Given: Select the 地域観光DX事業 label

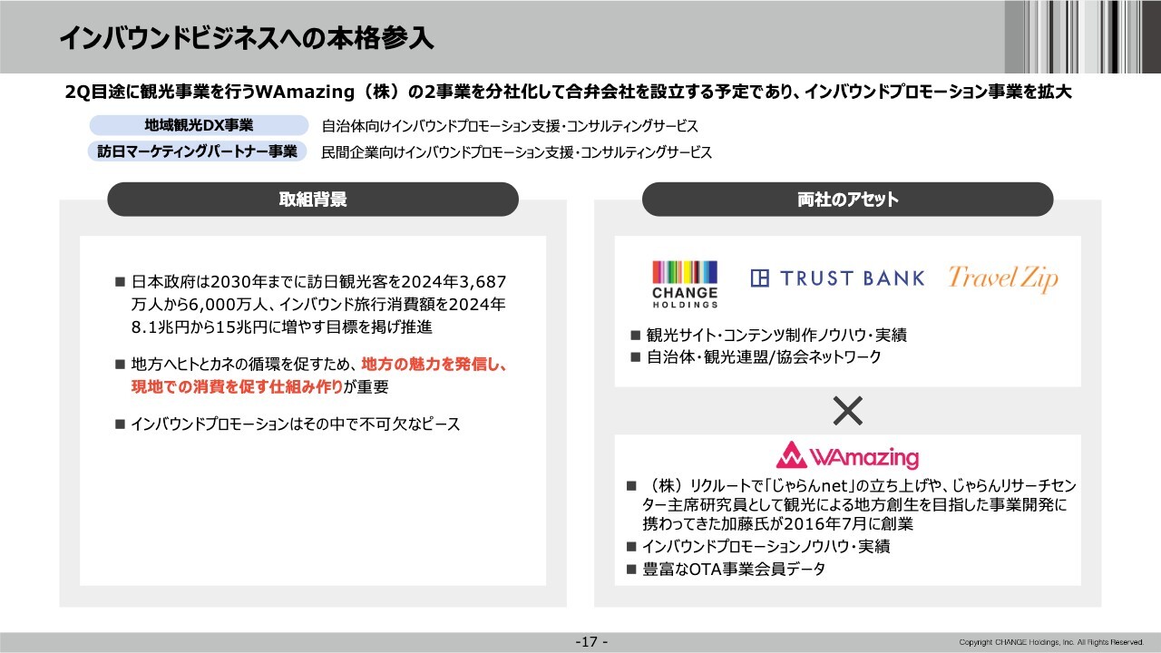Looking at the screenshot, I should coord(200,125).
